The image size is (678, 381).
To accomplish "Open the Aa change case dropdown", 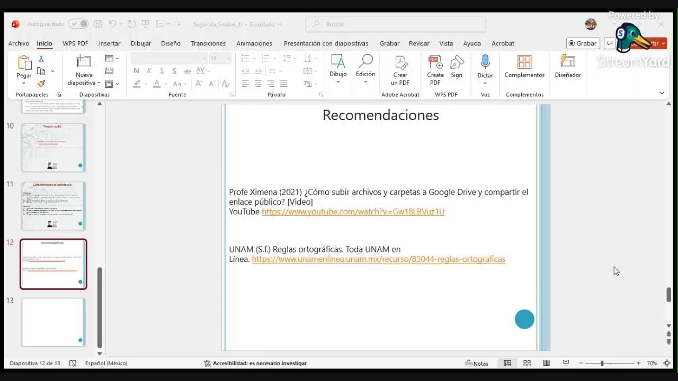I will click(x=179, y=84).
